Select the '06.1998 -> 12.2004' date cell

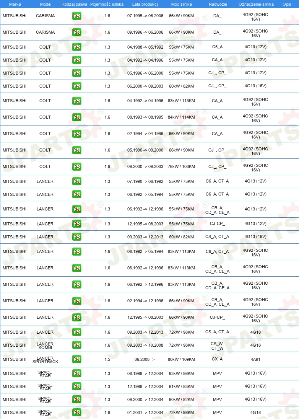pos(145,373)
